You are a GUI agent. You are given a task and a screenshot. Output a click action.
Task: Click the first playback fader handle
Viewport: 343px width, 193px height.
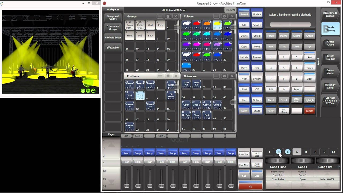tap(126, 186)
